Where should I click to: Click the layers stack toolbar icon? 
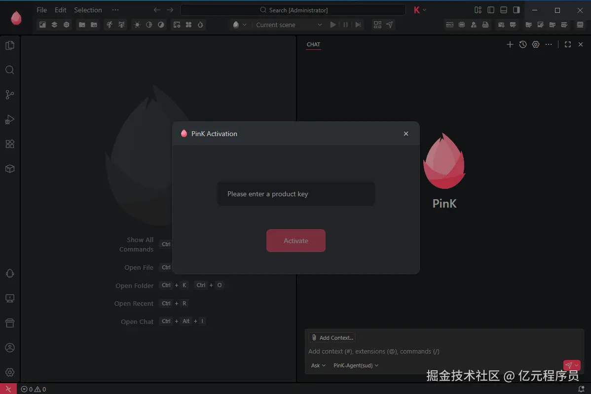coord(54,25)
